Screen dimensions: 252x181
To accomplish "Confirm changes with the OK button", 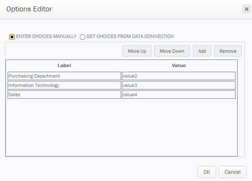I will pos(207,172).
